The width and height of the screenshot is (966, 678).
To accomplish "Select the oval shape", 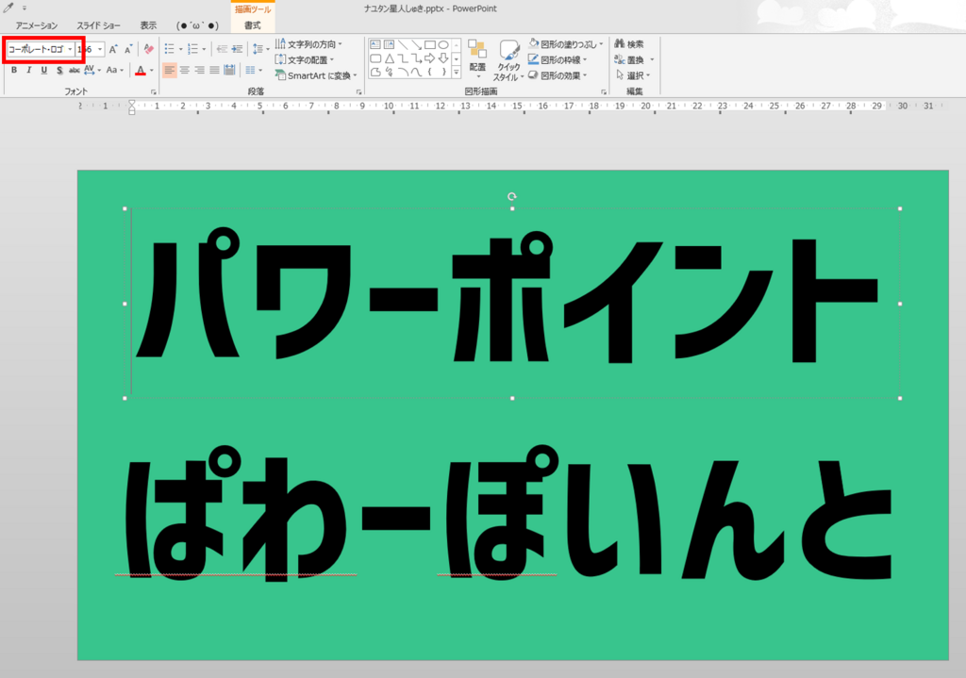I will click(443, 44).
